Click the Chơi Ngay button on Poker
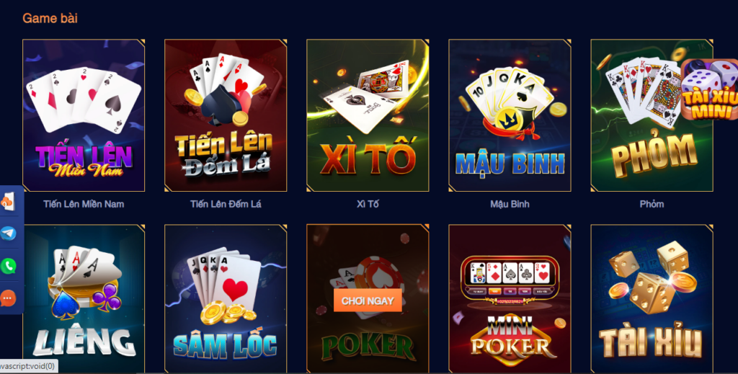This screenshot has height=374, width=738. click(x=368, y=300)
